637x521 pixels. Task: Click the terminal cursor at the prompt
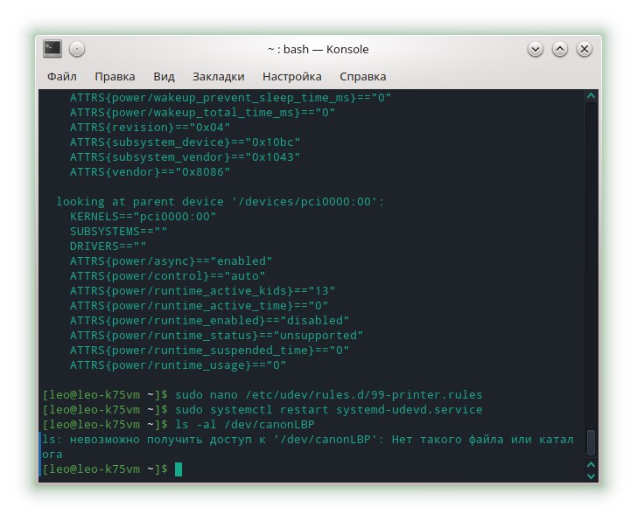[178, 469]
